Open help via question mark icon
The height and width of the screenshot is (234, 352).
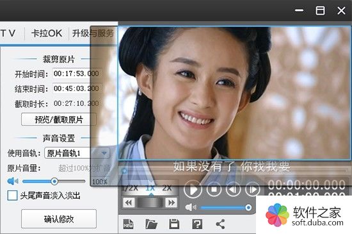pos(197,224)
